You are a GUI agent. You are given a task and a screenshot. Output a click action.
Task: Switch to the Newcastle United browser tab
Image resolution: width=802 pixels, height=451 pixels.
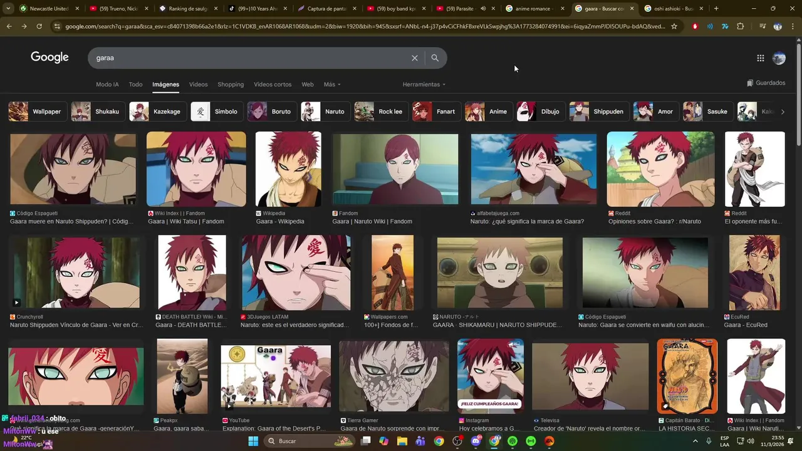(49, 9)
